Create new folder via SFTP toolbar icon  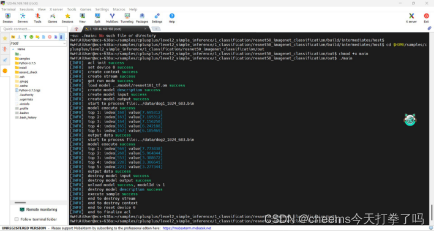pyautogui.click(x=37, y=37)
